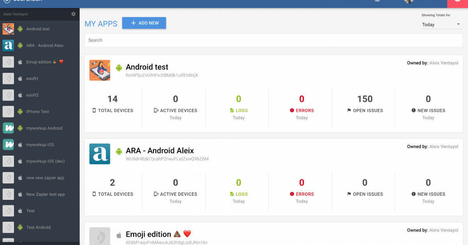Open NEW ISSUES in Android test card

point(428,107)
